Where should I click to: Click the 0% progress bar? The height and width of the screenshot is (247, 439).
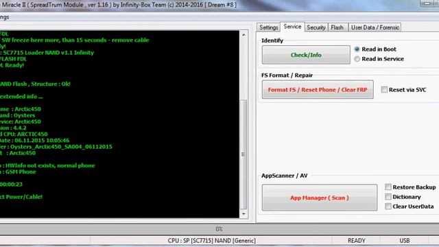219,229
